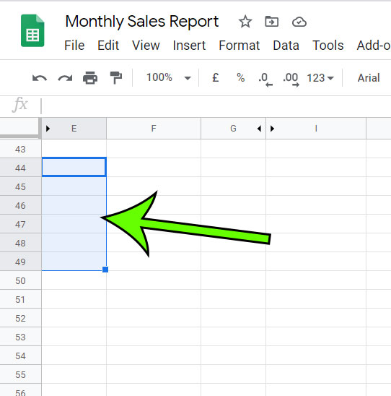Decrease decimal places button

(265, 79)
